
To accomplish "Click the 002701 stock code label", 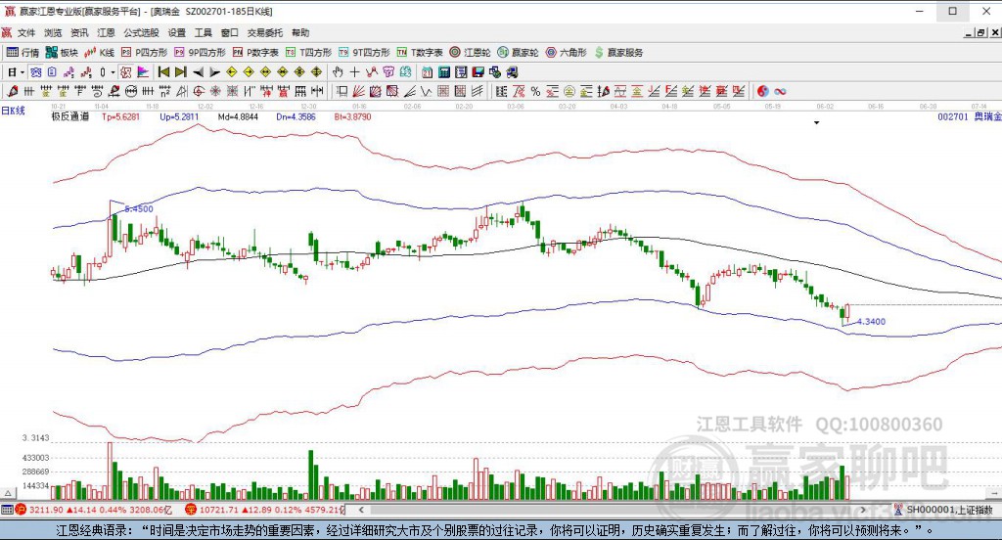I will [x=953, y=117].
